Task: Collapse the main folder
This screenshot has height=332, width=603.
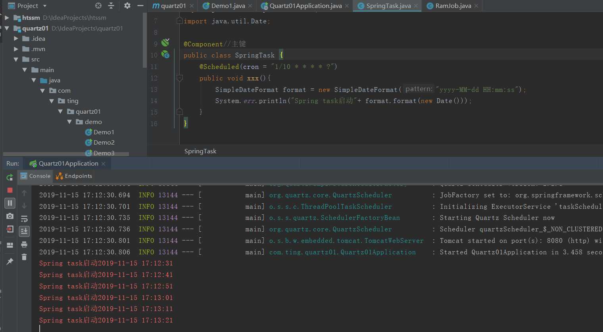Action: pyautogui.click(x=25, y=70)
